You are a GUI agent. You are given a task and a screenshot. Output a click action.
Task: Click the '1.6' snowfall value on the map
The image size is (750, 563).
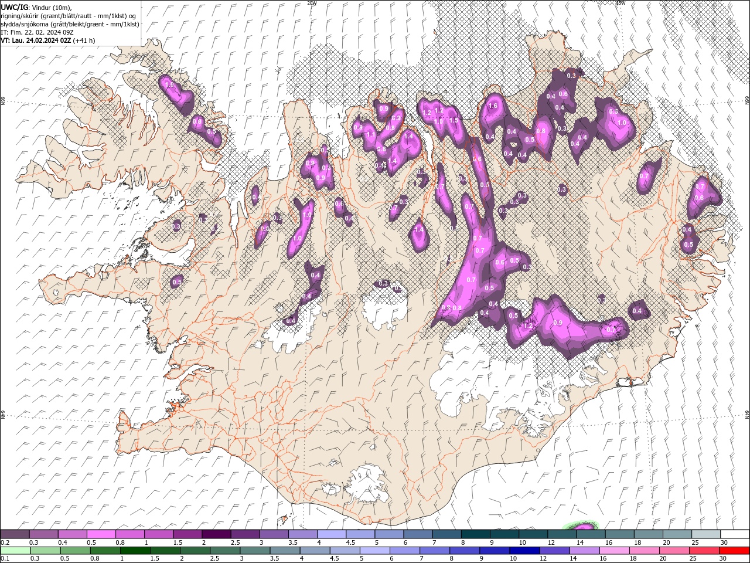[x=493, y=106]
